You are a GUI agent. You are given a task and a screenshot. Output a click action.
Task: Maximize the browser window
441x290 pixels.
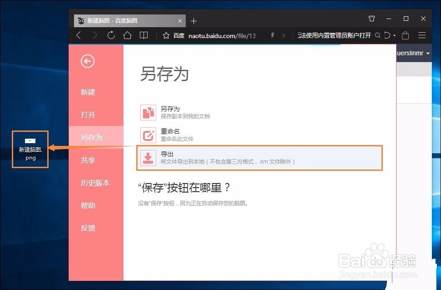[x=406, y=19]
